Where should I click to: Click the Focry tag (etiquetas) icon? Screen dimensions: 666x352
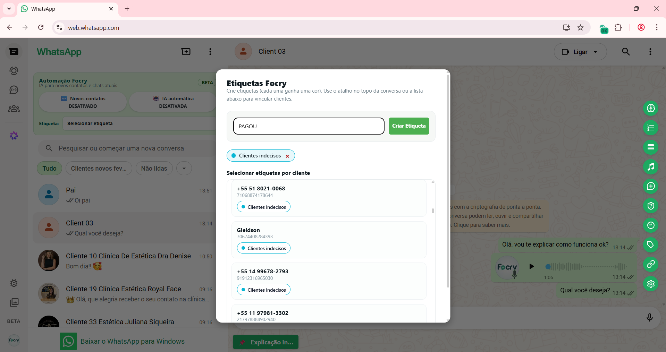pos(651,245)
